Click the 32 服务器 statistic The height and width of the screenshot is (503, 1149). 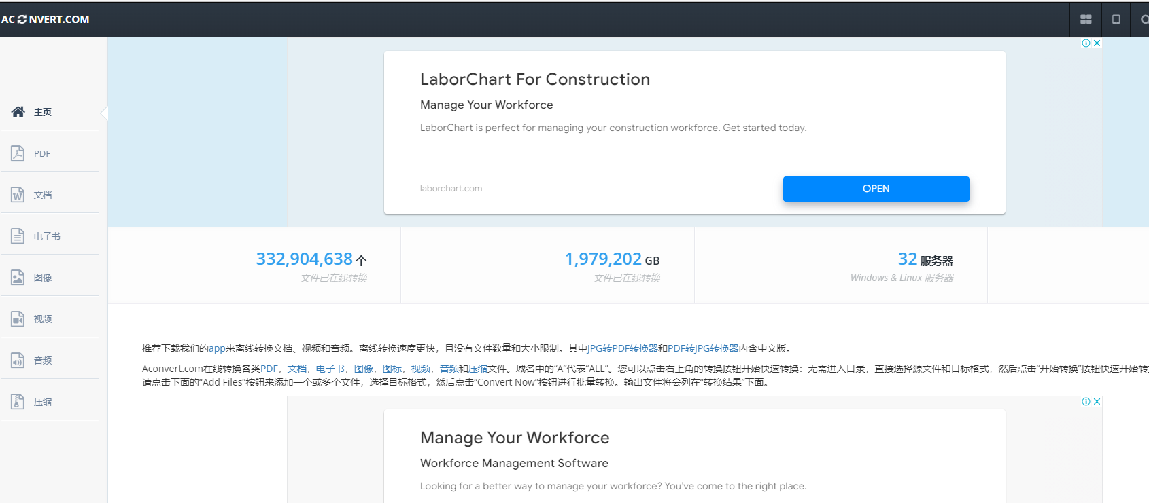925,259
